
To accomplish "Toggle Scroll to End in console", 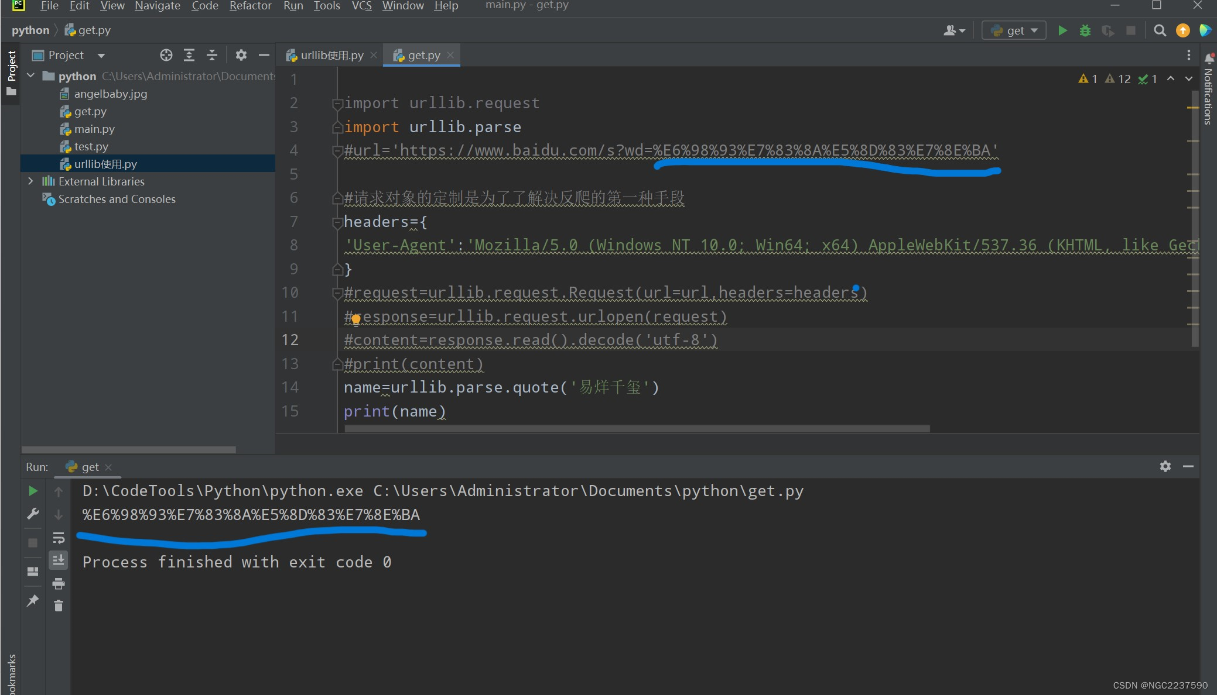I will click(x=59, y=559).
